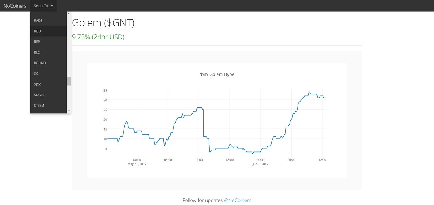This screenshot has width=434, height=205.
Task: Click the 9.73% (24hr USD) change text
Action: [98, 37]
